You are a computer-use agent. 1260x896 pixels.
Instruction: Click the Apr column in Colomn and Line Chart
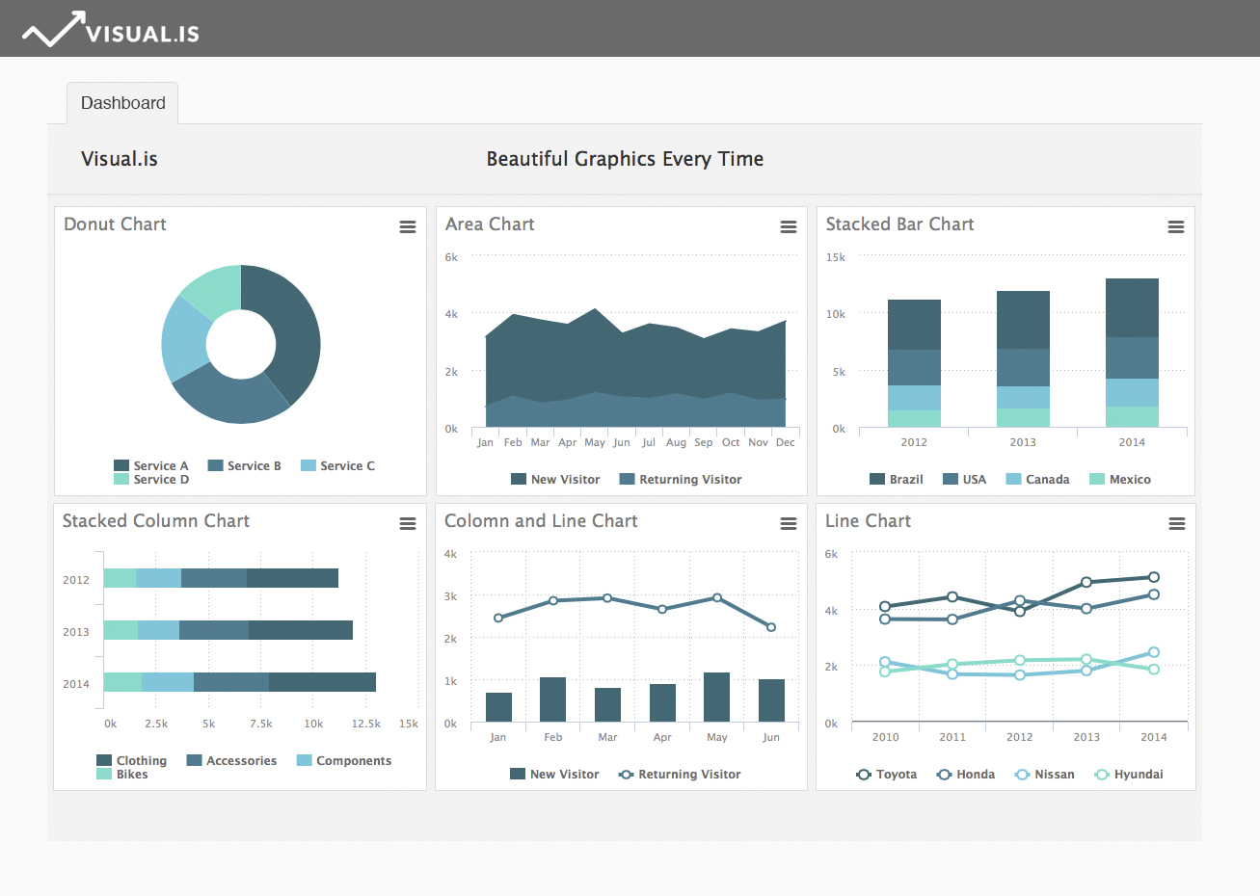pyautogui.click(x=662, y=702)
